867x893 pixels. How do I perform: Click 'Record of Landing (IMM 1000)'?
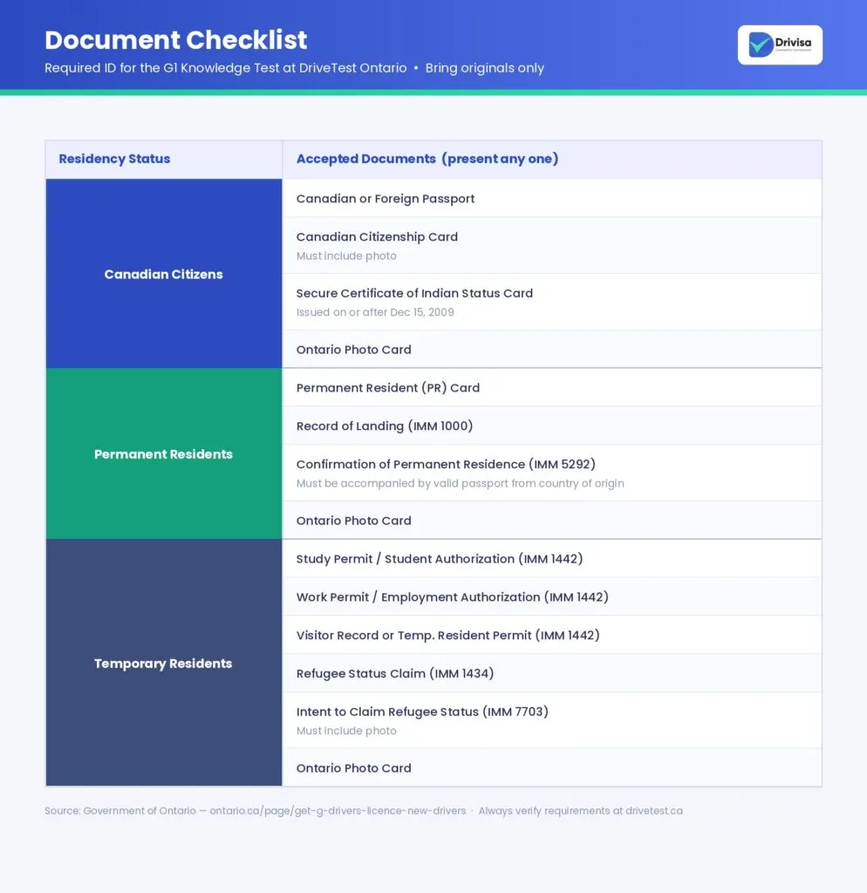coord(385,426)
